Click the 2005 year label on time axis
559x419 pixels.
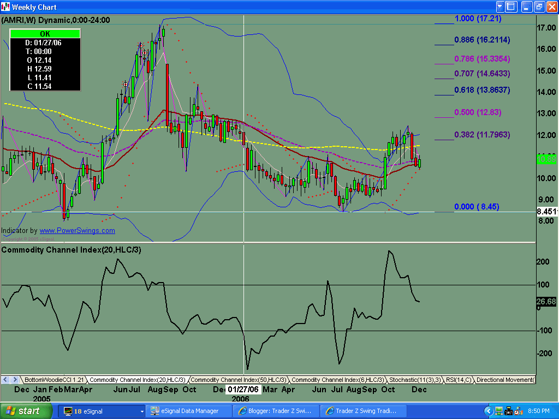point(41,399)
